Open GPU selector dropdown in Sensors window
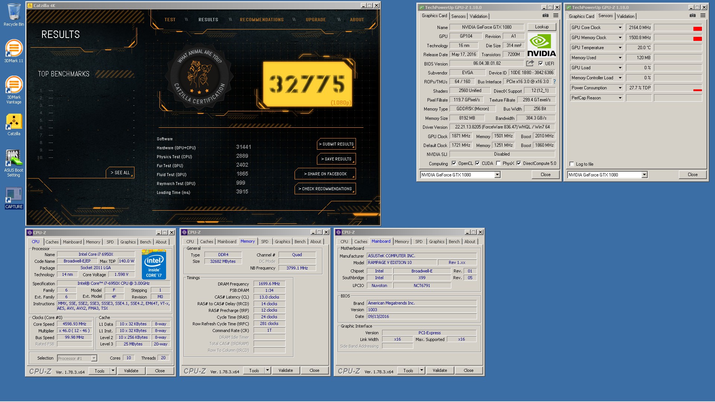This screenshot has height=402, width=715. 644,175
